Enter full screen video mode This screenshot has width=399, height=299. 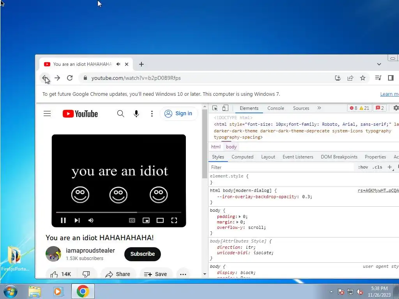(174, 220)
